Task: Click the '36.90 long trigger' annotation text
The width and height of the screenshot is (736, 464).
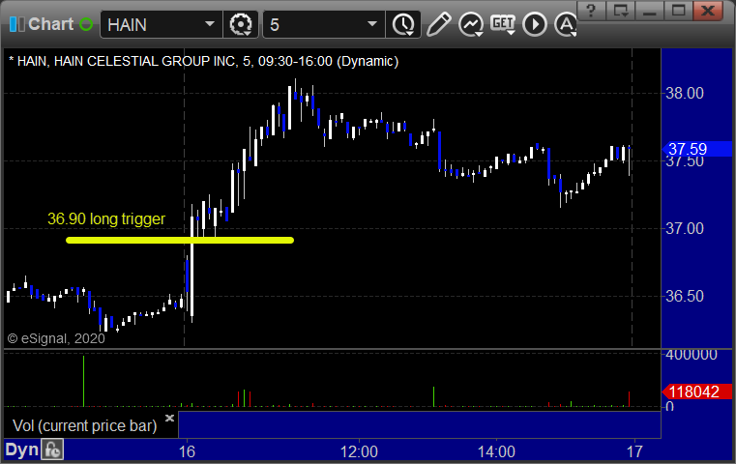Action: tap(106, 219)
